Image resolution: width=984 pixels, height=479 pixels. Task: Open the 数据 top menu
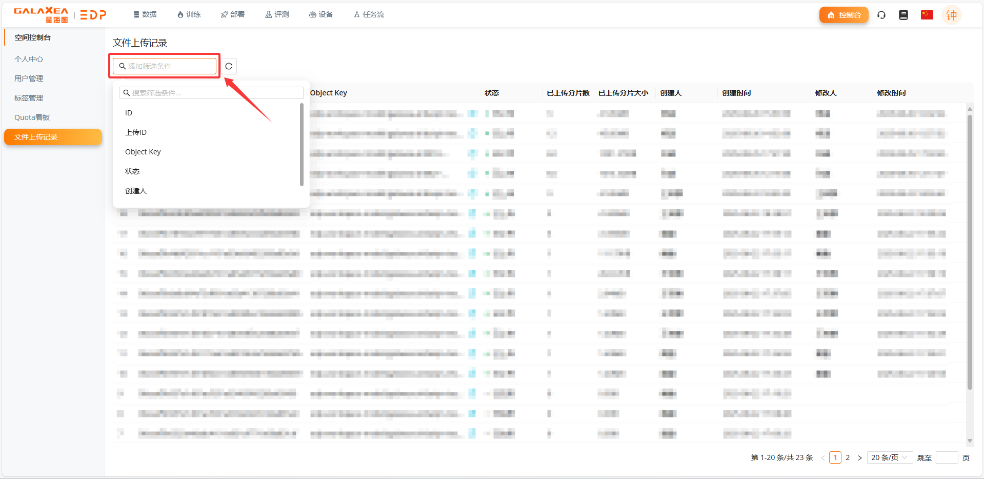(x=145, y=14)
